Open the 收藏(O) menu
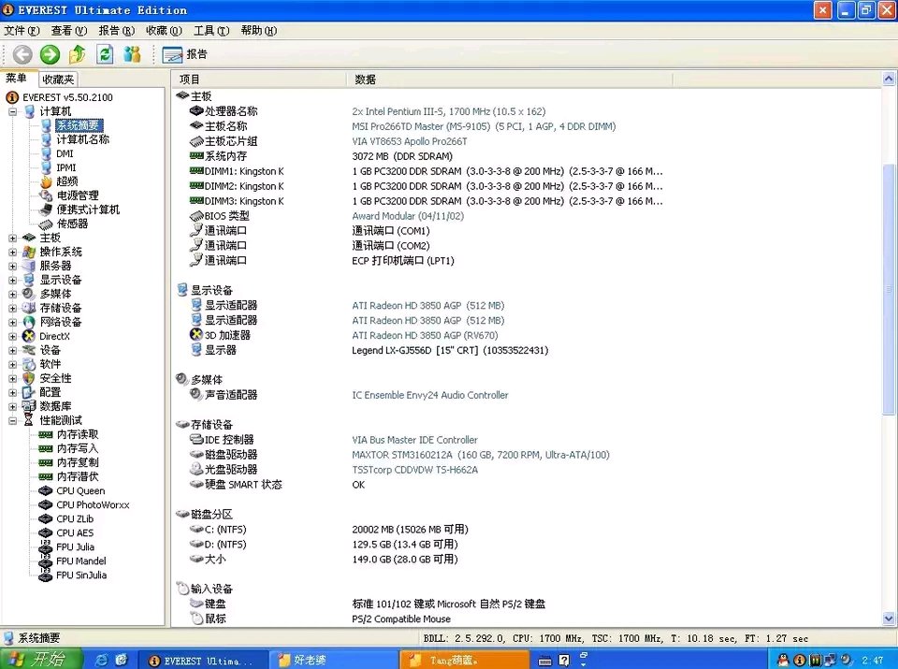Image resolution: width=898 pixels, height=669 pixels. click(x=164, y=30)
